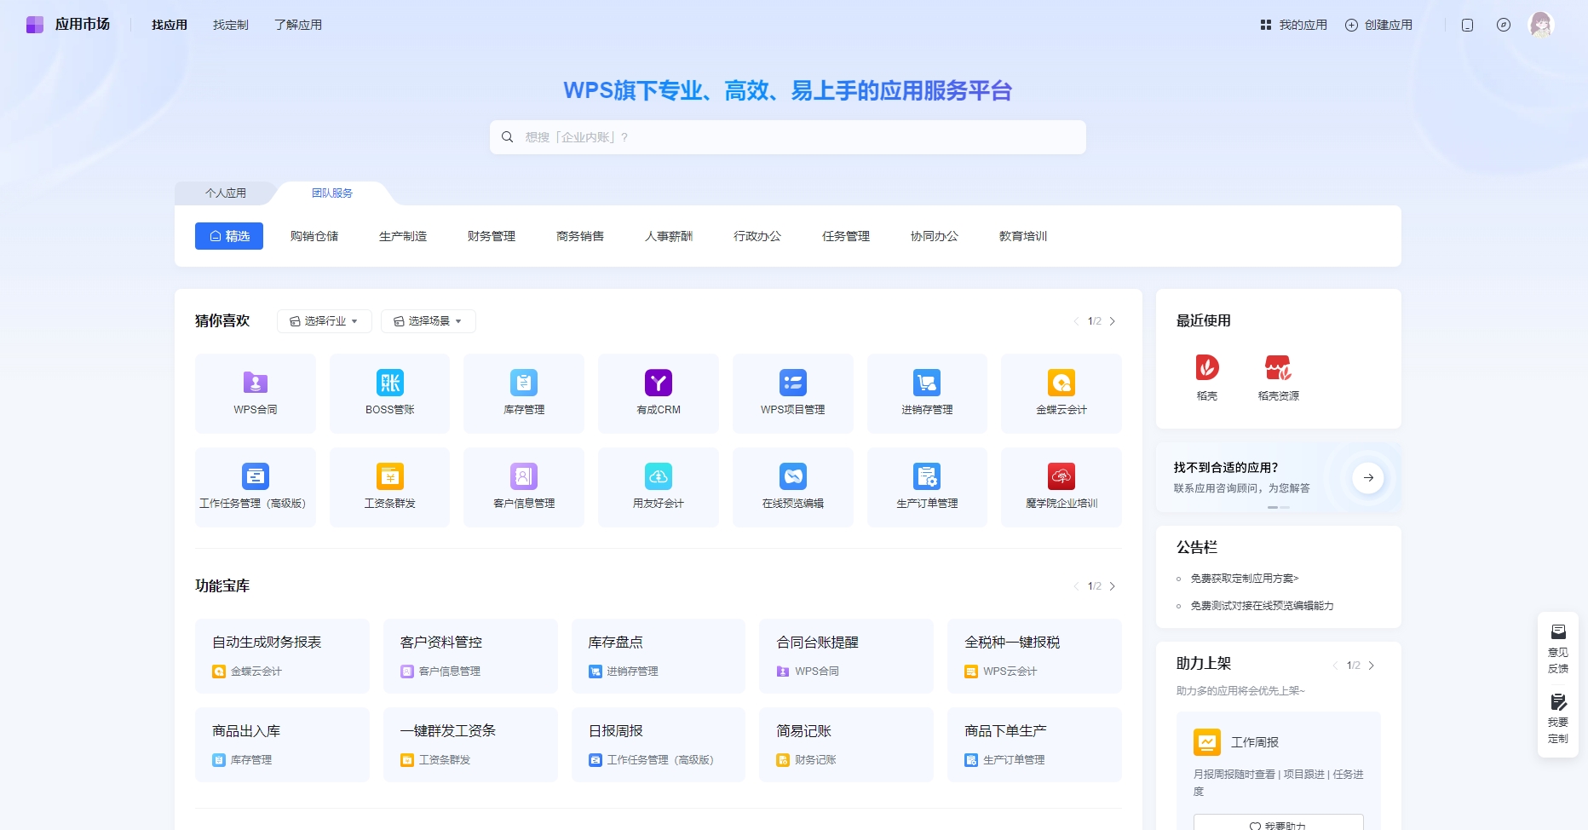Open the 工资条群发 app icon

click(x=390, y=476)
